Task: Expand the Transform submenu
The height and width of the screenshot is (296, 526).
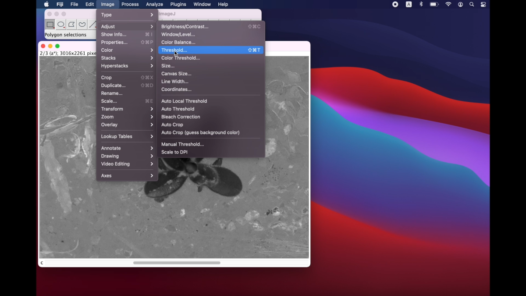Action: (x=127, y=109)
